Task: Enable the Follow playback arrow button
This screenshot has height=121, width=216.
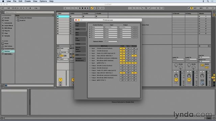Action: tap(65, 8)
